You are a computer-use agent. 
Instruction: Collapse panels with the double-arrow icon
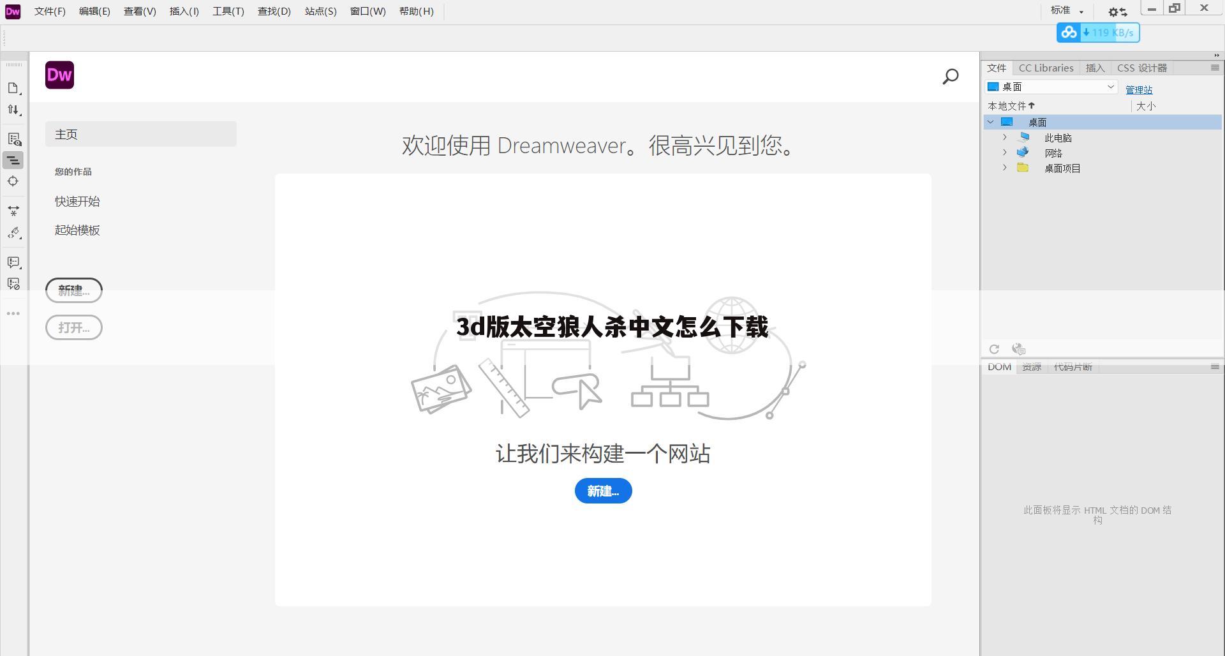pos(1216,56)
